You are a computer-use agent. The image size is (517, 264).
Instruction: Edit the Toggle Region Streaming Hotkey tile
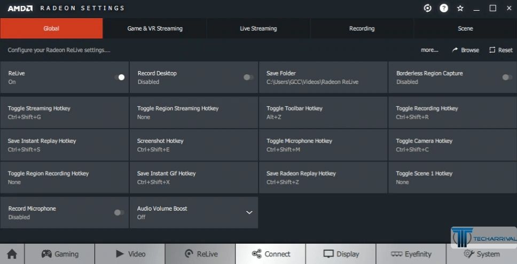click(194, 113)
